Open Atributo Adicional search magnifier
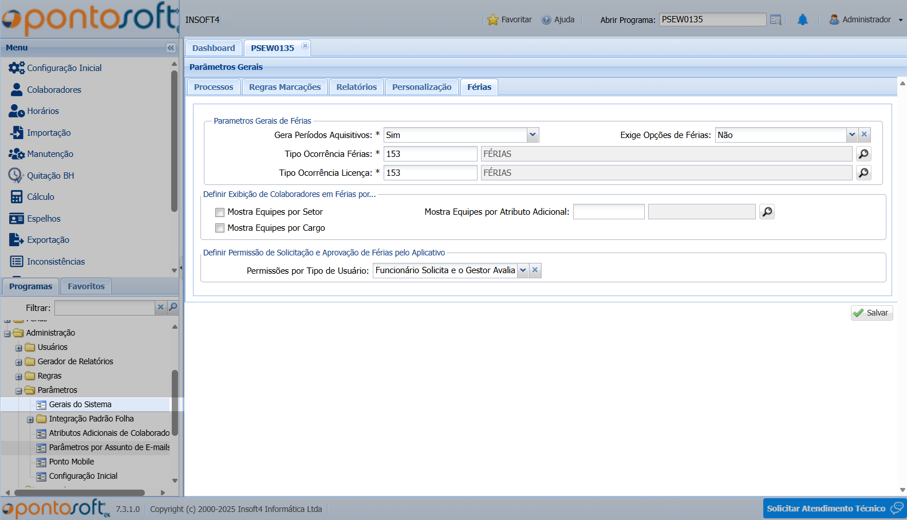 point(767,212)
